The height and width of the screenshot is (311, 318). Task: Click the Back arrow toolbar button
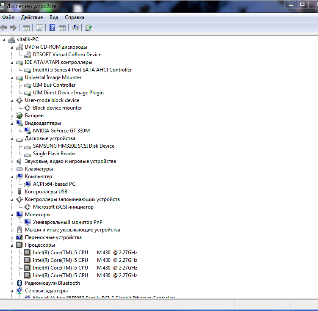[4, 28]
